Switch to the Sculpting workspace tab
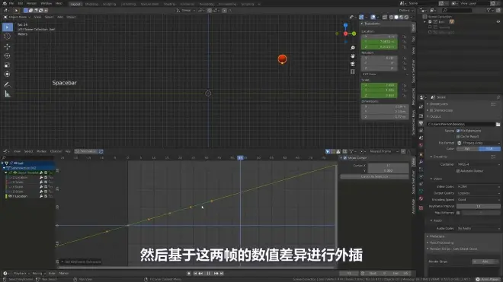The height and width of the screenshot is (282, 503). [110, 4]
